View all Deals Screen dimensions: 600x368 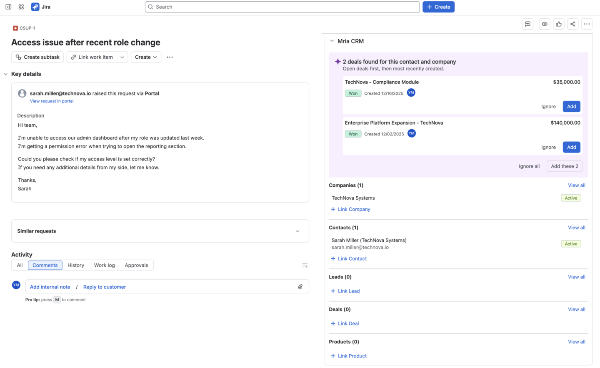coord(577,310)
